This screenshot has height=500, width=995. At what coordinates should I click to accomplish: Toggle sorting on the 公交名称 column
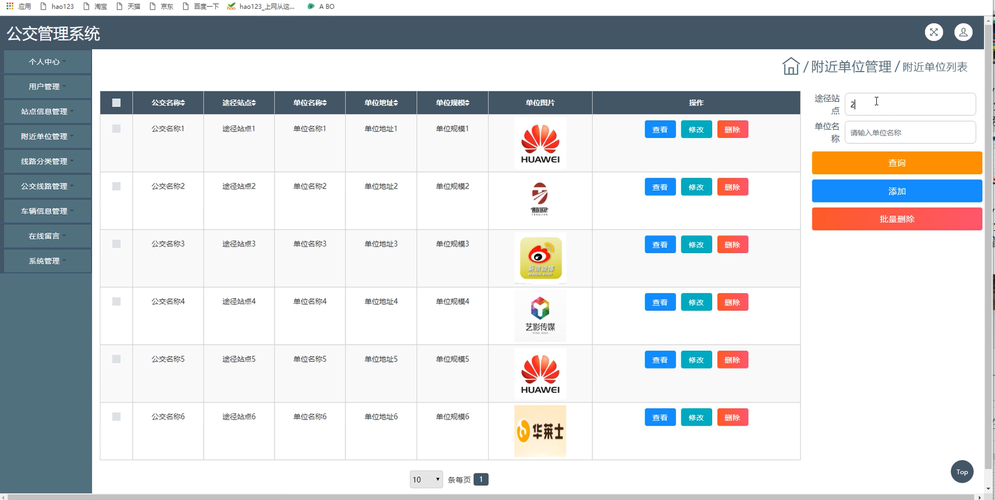coord(168,103)
